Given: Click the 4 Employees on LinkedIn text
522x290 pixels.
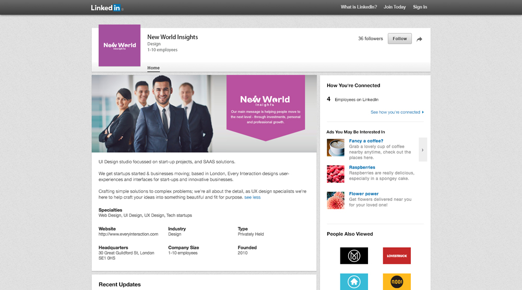Looking at the screenshot, I should pos(352,99).
